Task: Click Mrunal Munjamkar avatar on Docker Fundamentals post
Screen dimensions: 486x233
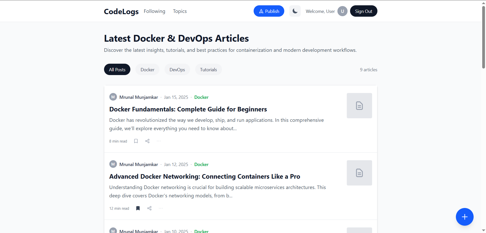Action: (113, 97)
